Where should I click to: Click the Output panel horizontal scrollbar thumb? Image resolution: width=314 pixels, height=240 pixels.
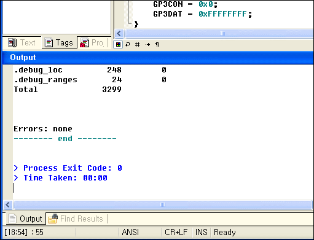pos(163,204)
